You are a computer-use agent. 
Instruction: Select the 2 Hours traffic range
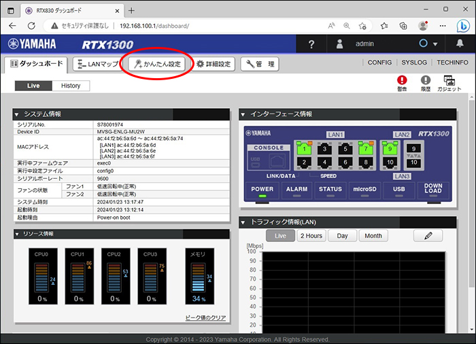click(311, 236)
